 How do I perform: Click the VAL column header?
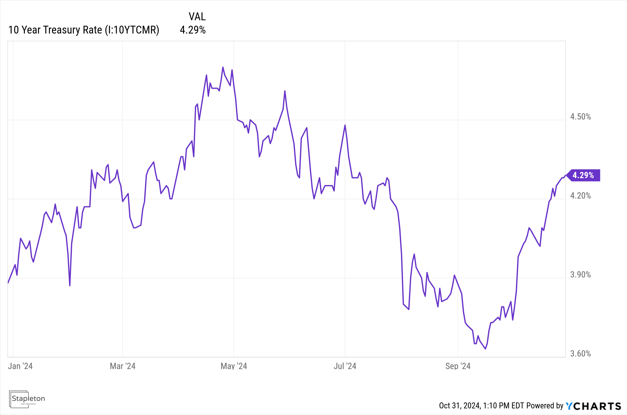pyautogui.click(x=197, y=17)
